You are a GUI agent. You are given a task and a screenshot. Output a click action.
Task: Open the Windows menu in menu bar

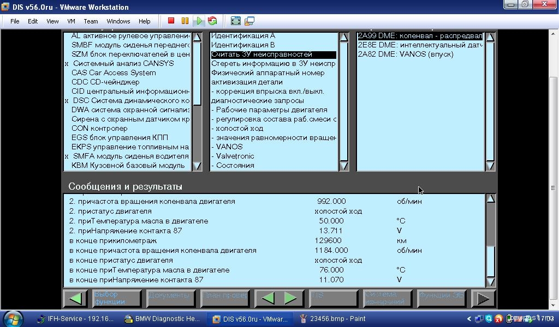(x=118, y=21)
